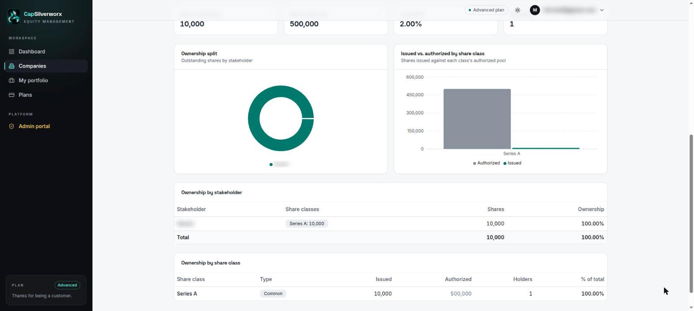
Task: Click the Share classes column header
Action: click(x=302, y=209)
